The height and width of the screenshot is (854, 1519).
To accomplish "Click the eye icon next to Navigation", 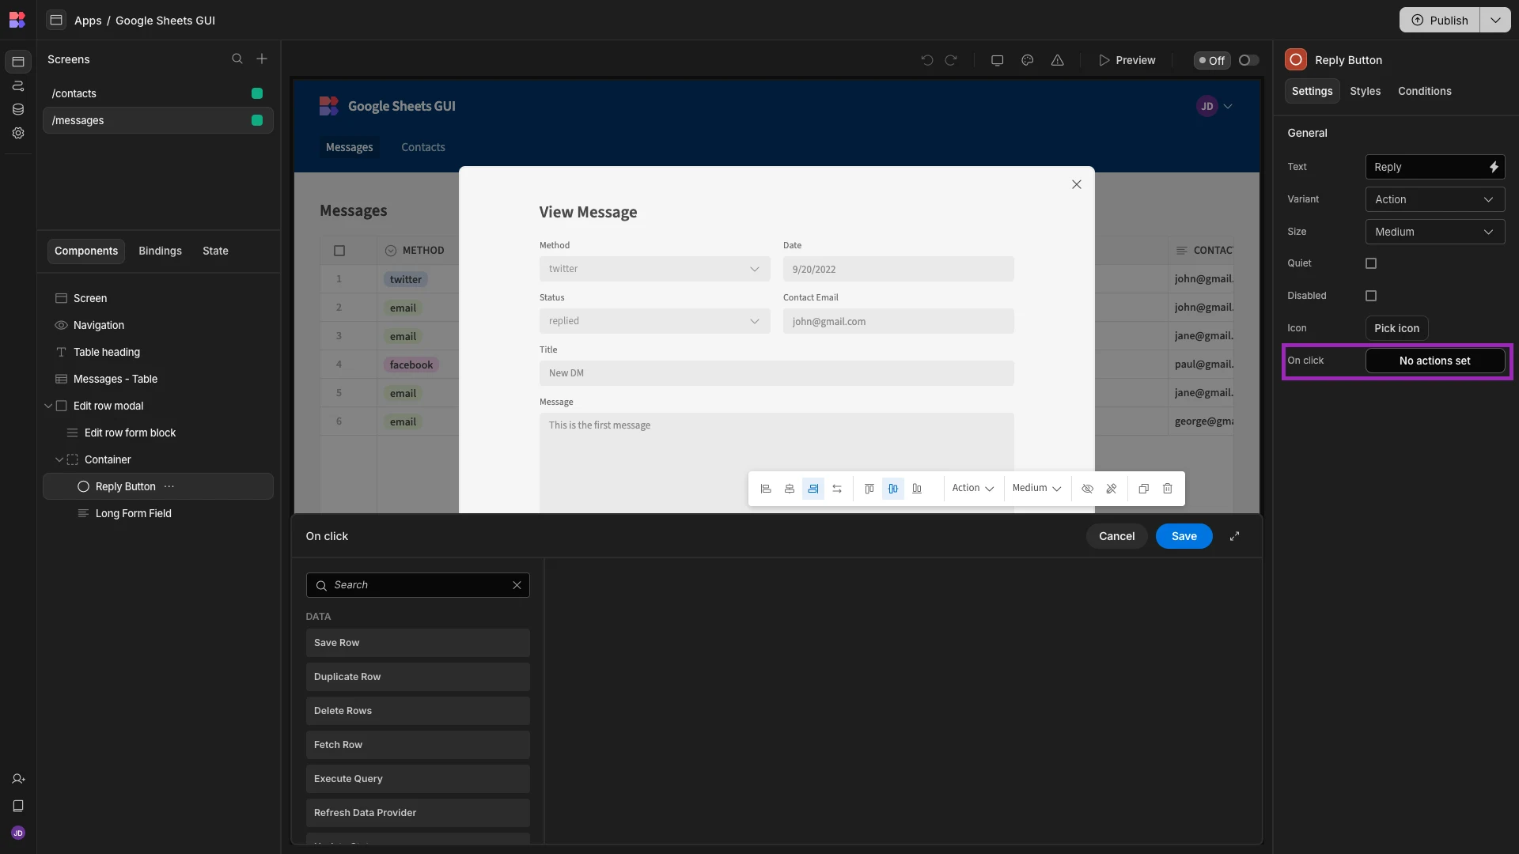I will click(x=61, y=325).
